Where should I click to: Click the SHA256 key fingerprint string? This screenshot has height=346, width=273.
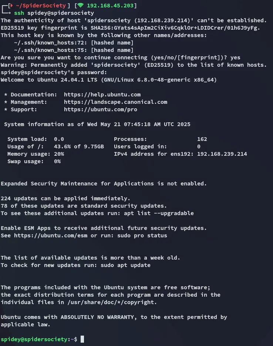[175, 28]
